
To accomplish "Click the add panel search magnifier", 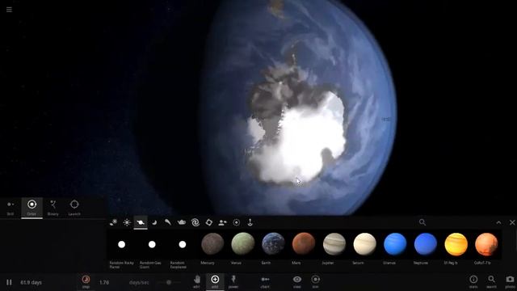I will pyautogui.click(x=422, y=222).
